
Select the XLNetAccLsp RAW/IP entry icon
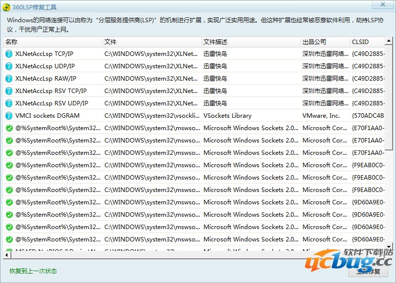point(9,79)
